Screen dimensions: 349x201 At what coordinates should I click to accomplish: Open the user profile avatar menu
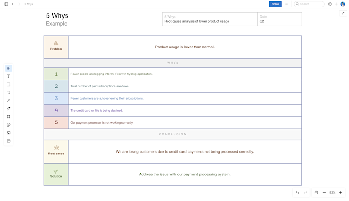coord(343,4)
